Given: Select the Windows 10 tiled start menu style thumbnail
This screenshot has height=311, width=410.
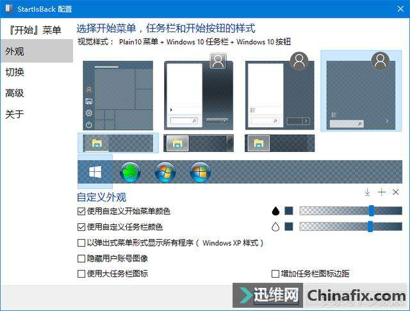Looking at the screenshot, I should (x=118, y=96).
